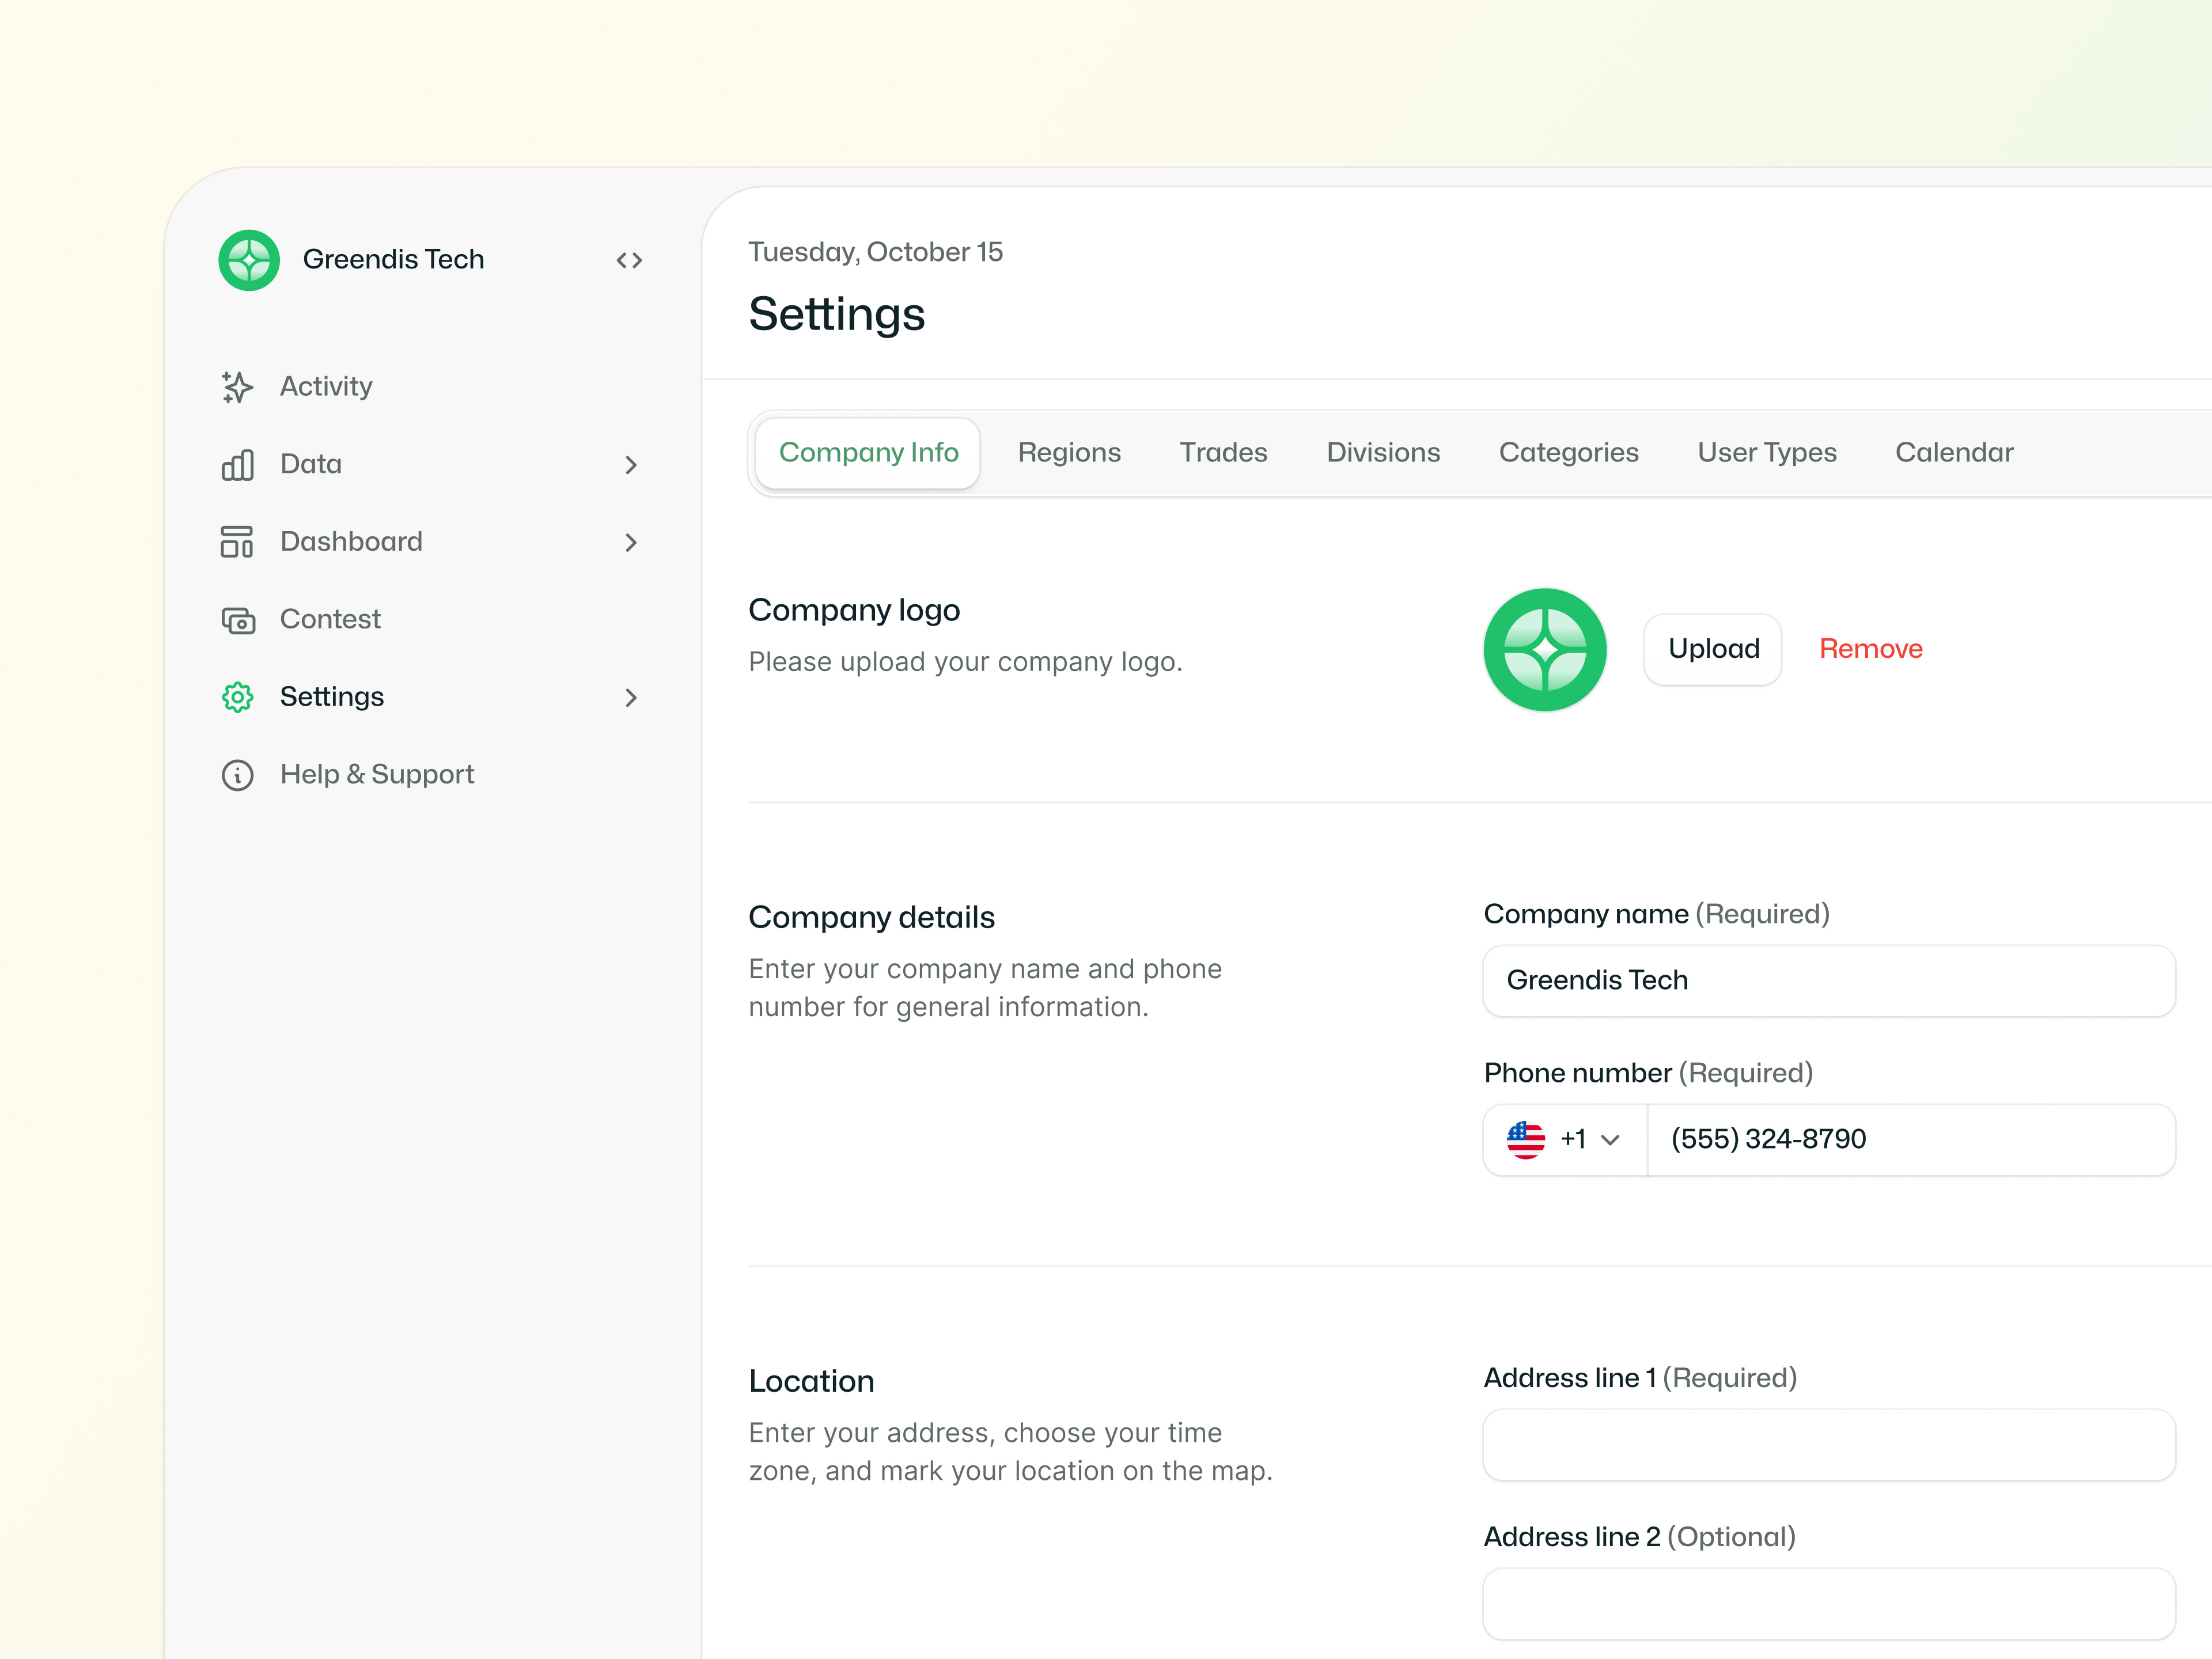The image size is (2212, 1659).
Task: Expand the Data menu item
Action: 631,464
